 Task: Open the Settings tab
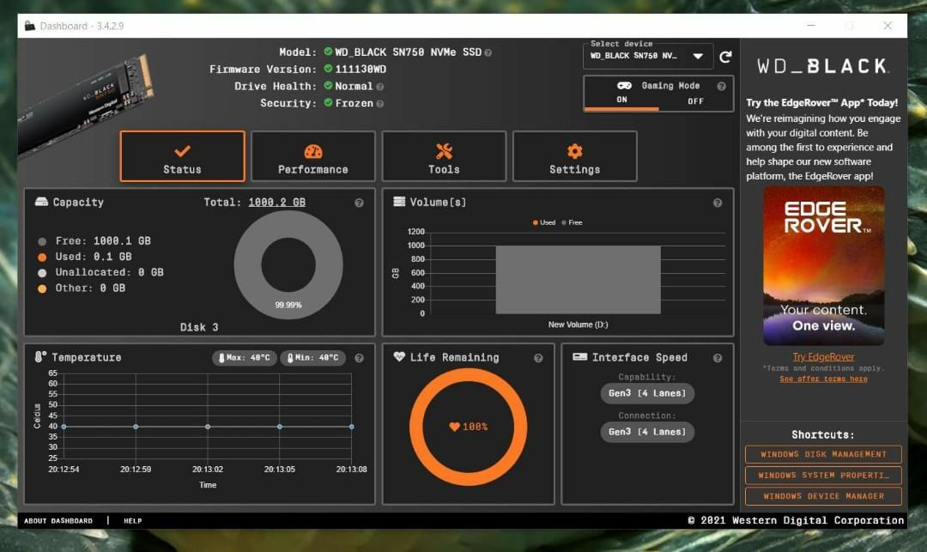pyautogui.click(x=574, y=156)
